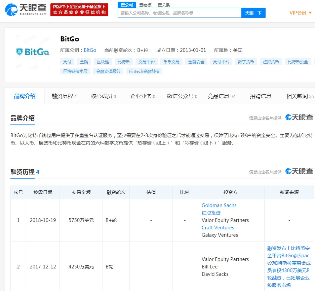Click the 天眼查 logo beside 融资历程 heading

299,171
